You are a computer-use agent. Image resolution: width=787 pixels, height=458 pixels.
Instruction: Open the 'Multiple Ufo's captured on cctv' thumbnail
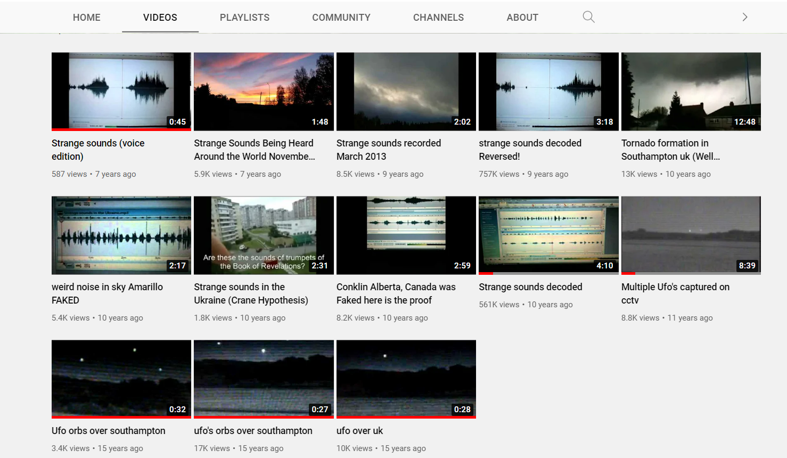click(691, 235)
